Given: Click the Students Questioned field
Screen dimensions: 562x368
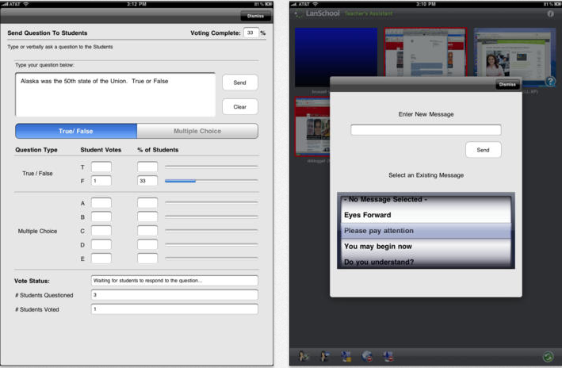Looking at the screenshot, I should 174,295.
